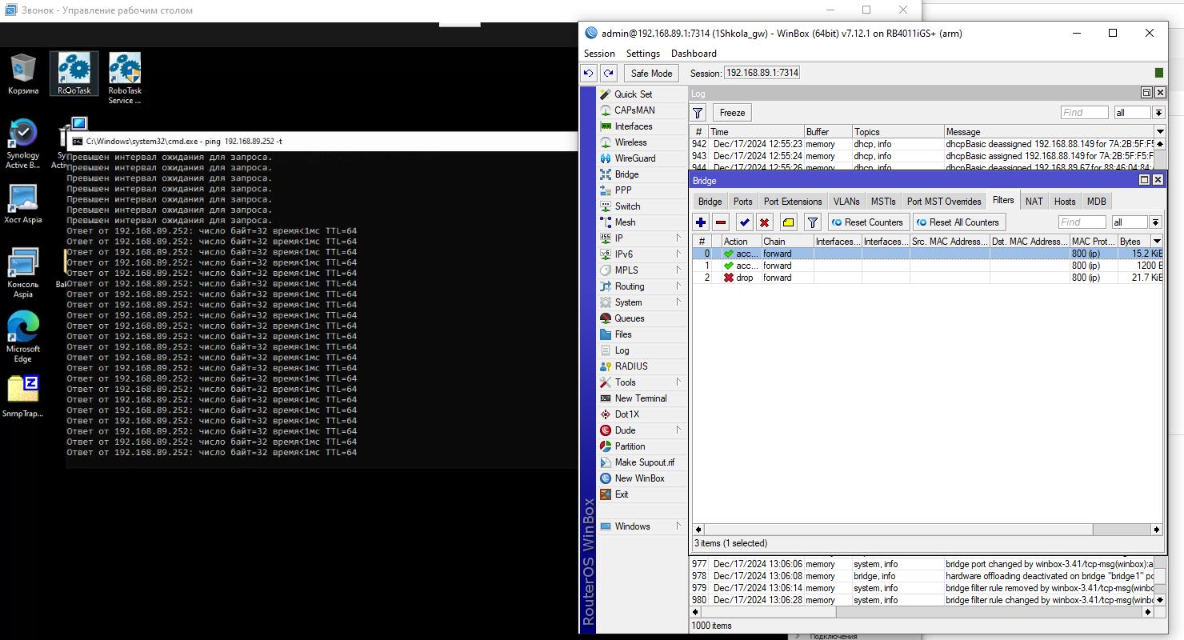Click the Reset All Counters button
The height and width of the screenshot is (640, 1184).
[x=958, y=222]
